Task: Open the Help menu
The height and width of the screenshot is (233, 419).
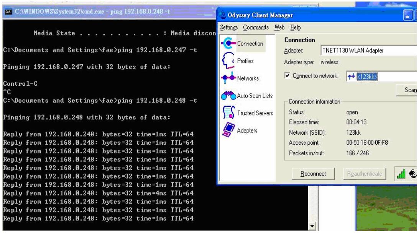Action: (x=295, y=27)
